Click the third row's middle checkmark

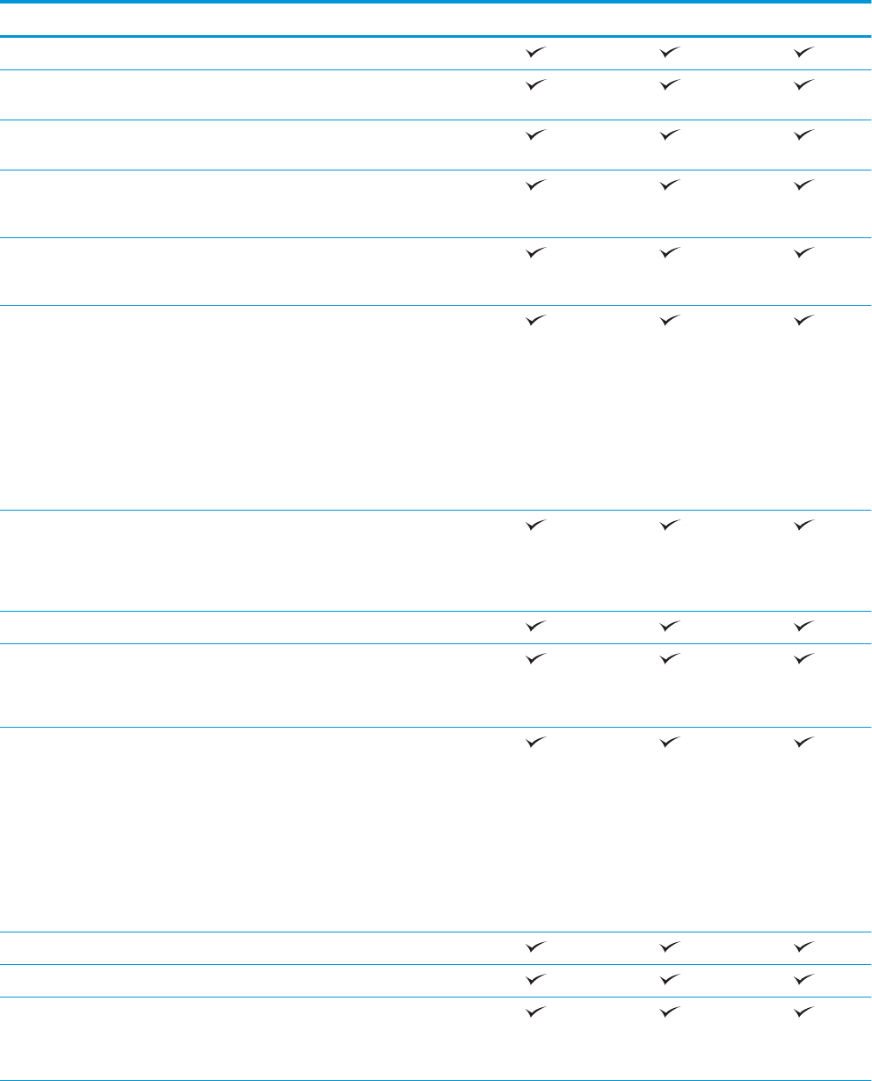click(x=670, y=136)
